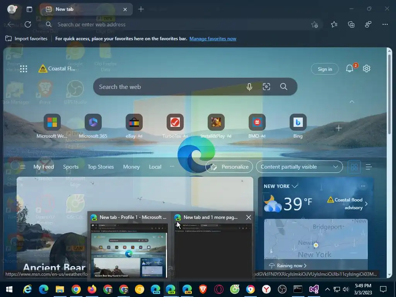Select the Sports feed tab

coord(71,167)
